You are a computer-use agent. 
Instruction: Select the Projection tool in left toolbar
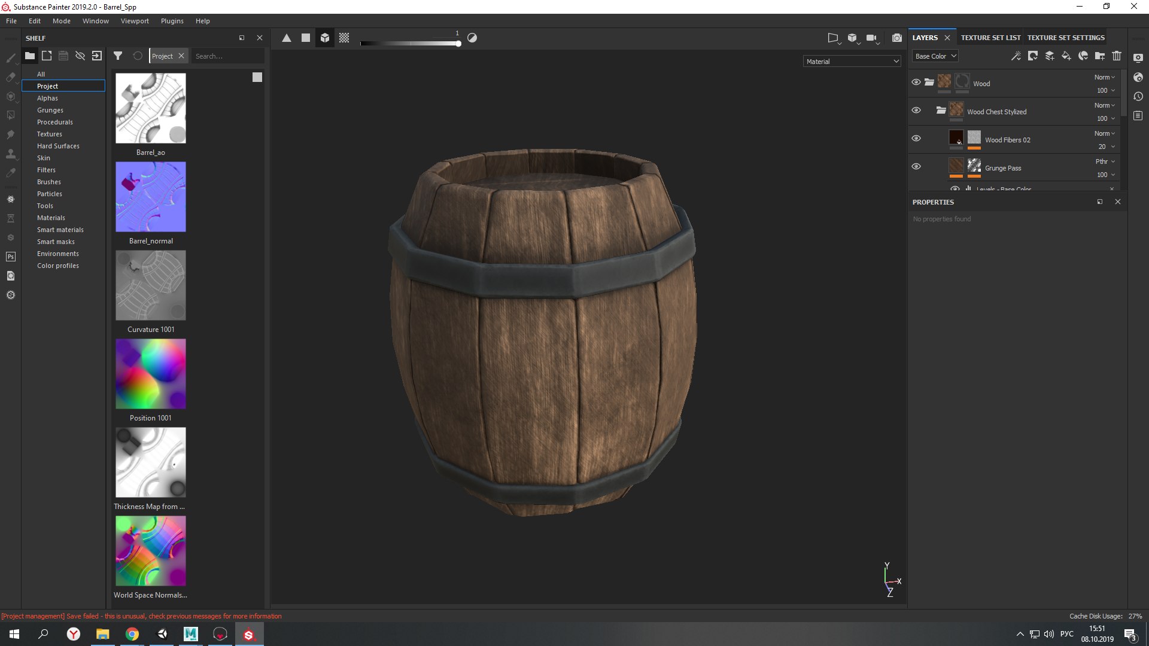(11, 96)
